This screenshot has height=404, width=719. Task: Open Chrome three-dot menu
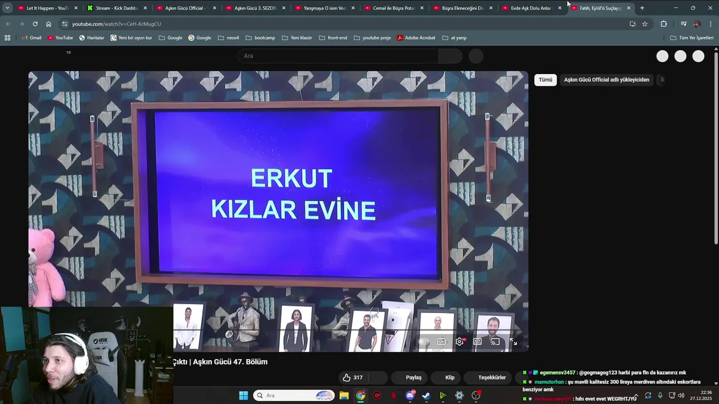click(x=711, y=24)
